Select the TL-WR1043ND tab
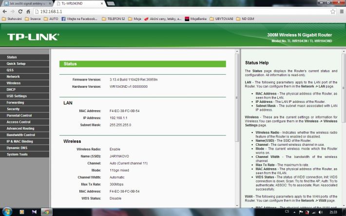This screenshot has height=216, width=346. click(77, 4)
